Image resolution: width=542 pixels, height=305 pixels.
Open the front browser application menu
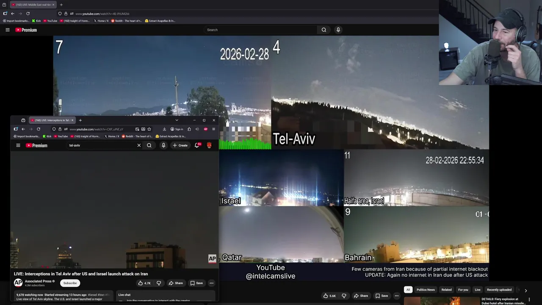pyautogui.click(x=213, y=129)
